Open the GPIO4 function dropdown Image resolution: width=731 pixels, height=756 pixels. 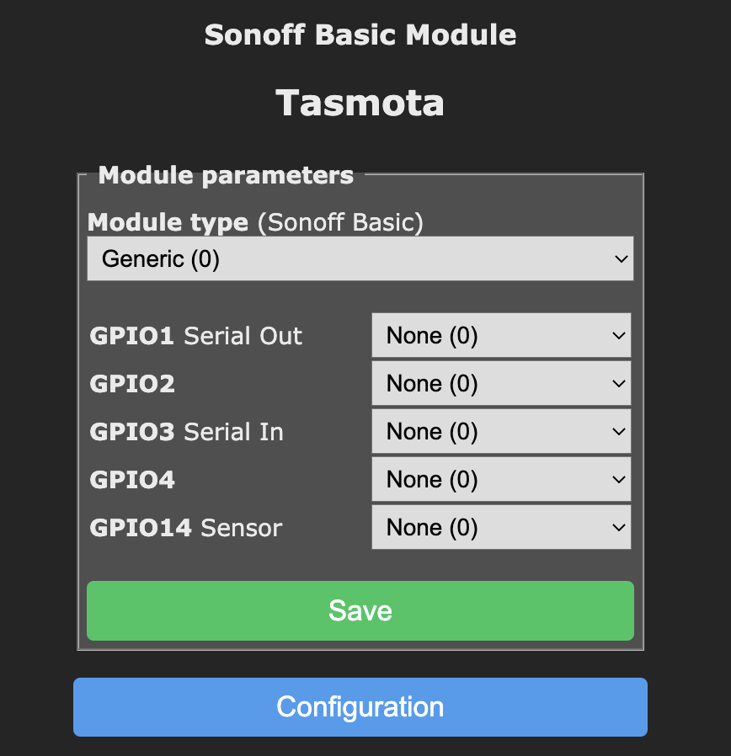click(500, 480)
